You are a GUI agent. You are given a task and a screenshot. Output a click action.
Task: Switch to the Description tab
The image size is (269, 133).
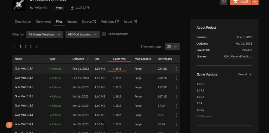click(x=23, y=22)
